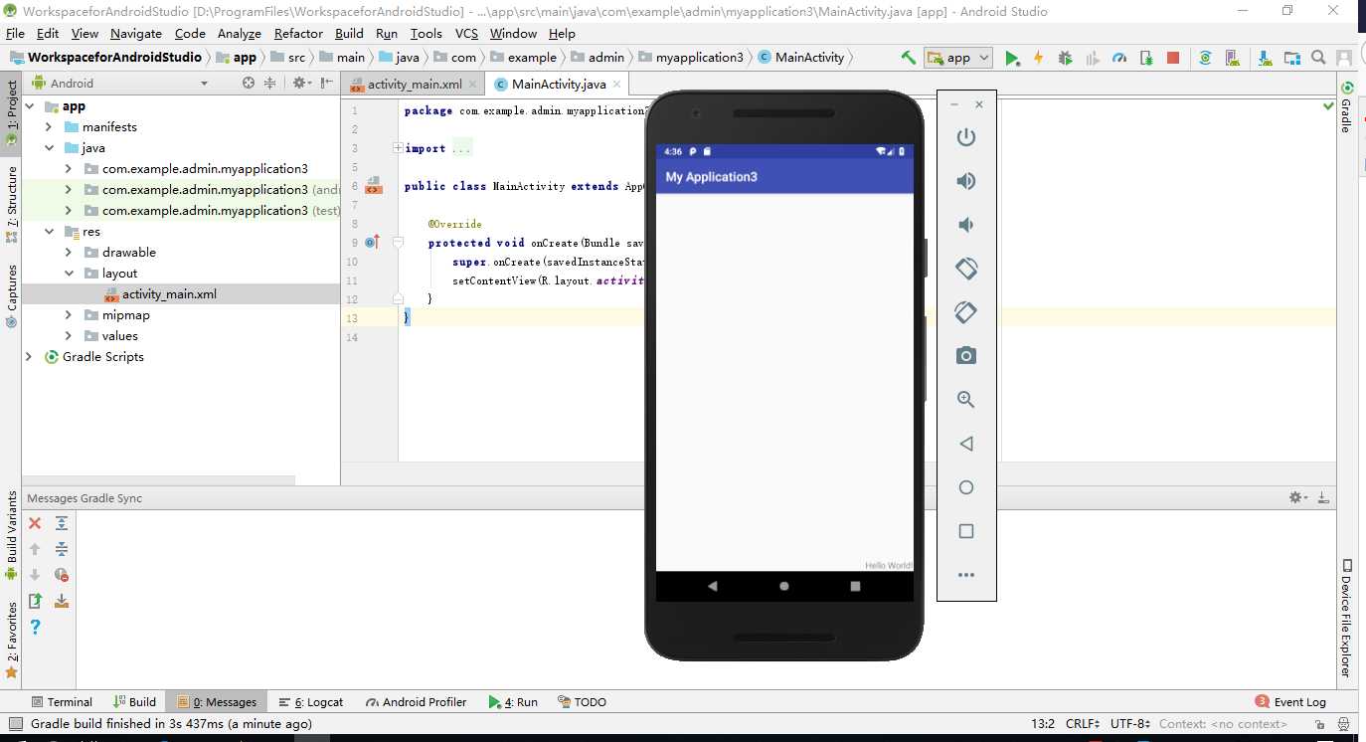
Task: Expand the drawable folder
Action: pos(69,253)
